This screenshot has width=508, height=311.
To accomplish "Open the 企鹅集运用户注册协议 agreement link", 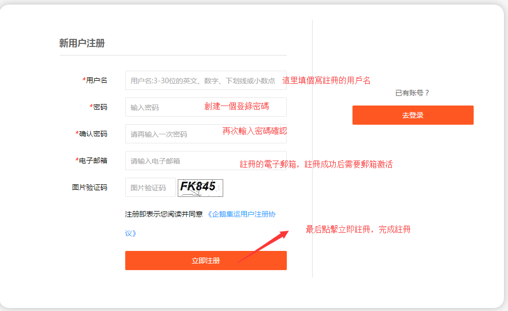I will [241, 214].
